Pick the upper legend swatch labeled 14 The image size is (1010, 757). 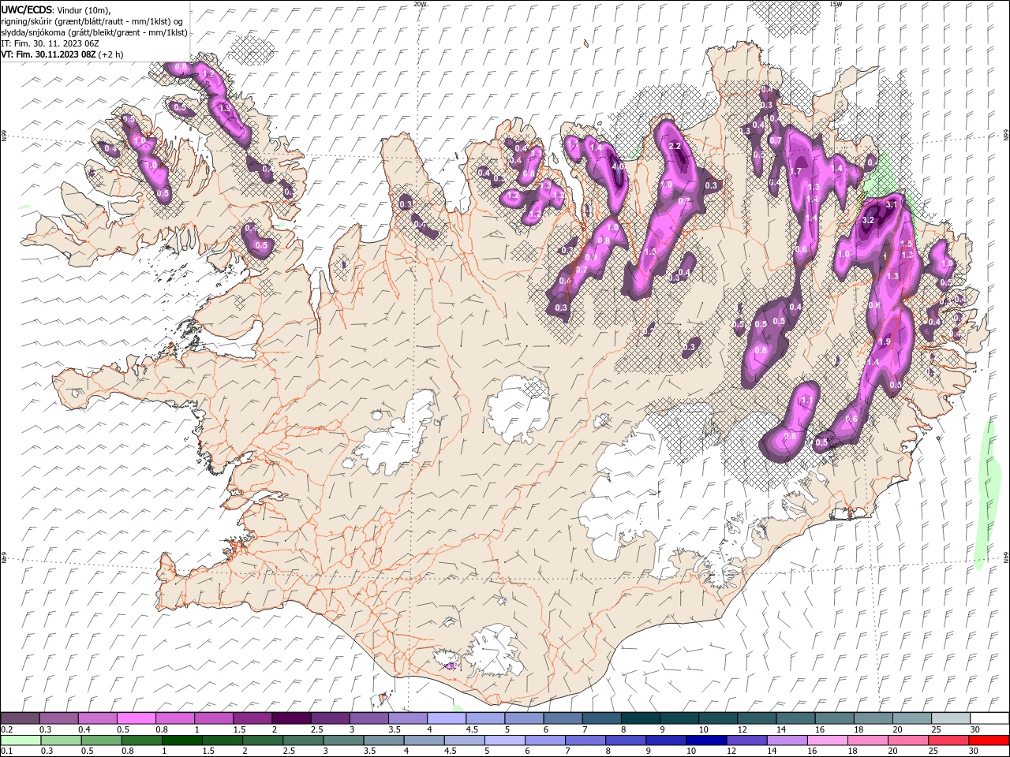tap(795, 718)
